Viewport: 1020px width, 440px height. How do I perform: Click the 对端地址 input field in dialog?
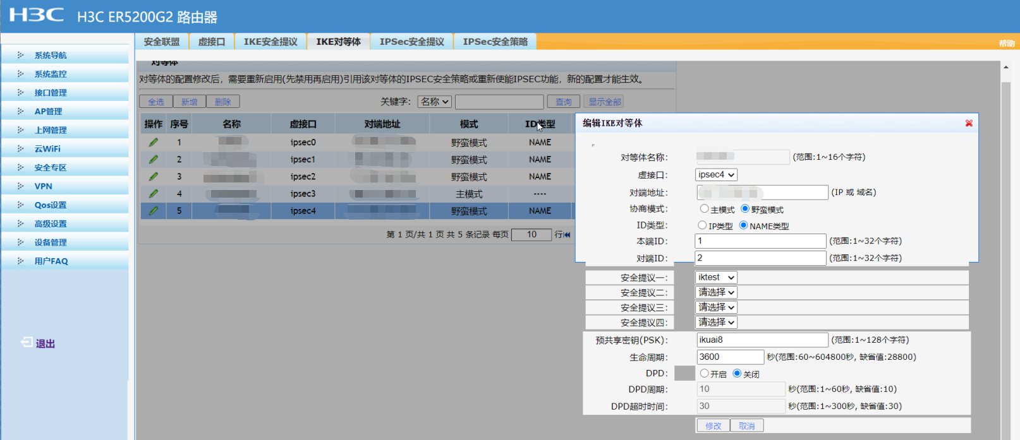point(763,193)
